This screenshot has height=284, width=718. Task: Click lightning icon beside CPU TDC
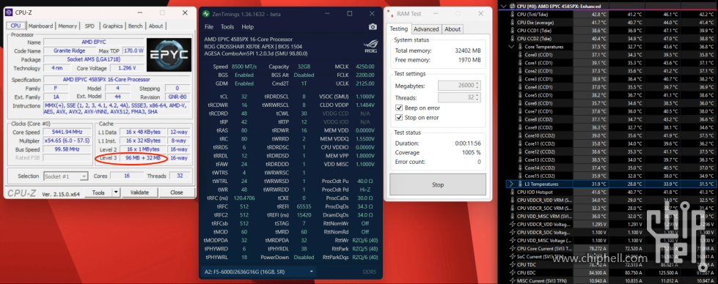513,265
